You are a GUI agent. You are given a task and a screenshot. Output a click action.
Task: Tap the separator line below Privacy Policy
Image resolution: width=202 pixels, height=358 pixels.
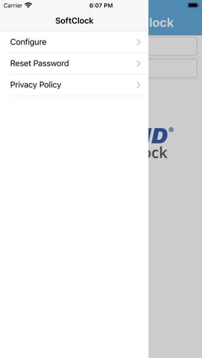tap(79, 95)
